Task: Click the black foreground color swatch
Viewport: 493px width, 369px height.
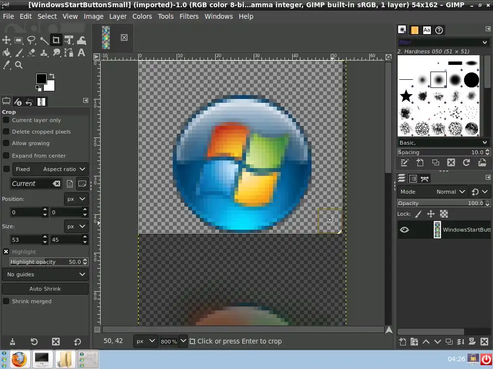Action: (40, 78)
